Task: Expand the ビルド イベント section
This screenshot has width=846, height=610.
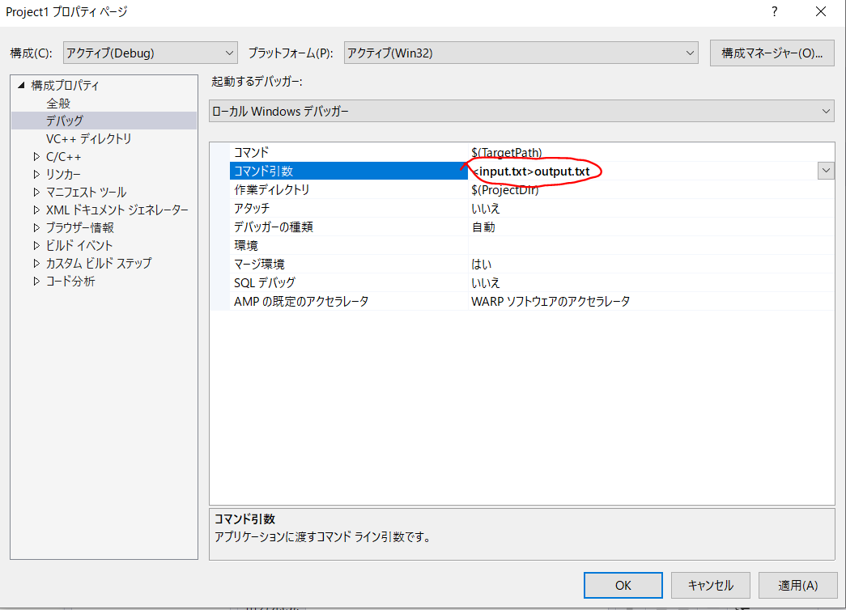Action: (36, 245)
